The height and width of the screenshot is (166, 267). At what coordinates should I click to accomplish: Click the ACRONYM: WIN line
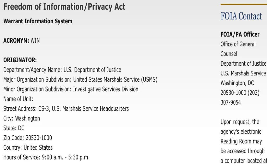pyautogui.click(x=21, y=41)
